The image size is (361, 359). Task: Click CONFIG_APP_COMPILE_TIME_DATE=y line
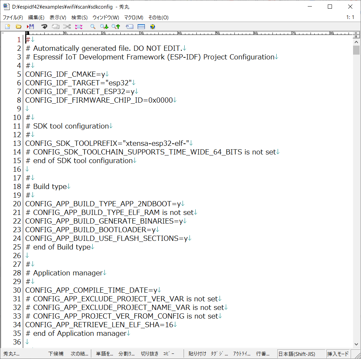point(91,290)
